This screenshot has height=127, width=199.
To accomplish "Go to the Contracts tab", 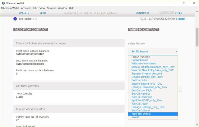I will [x=142, y=13].
